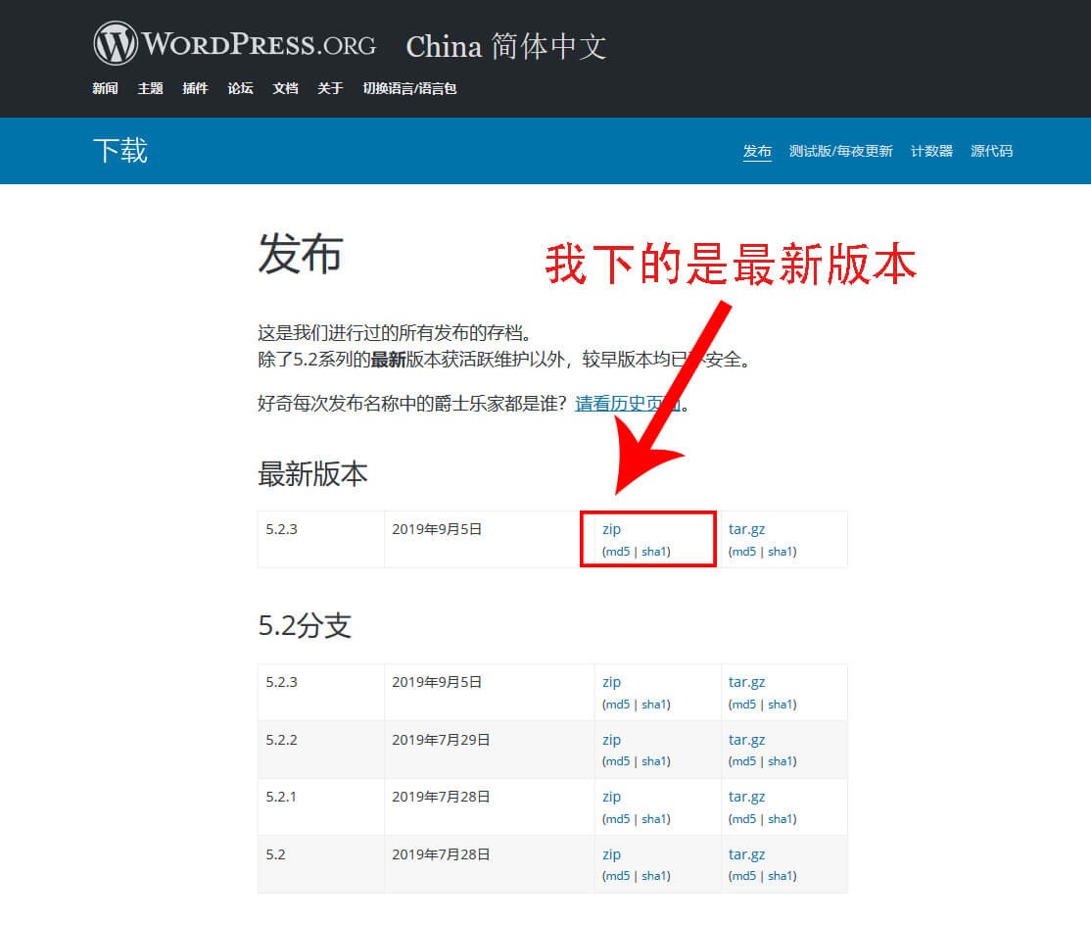Open the sha1 checksum for the latest tar.gz
Screen dimensions: 1091x925
tap(781, 551)
